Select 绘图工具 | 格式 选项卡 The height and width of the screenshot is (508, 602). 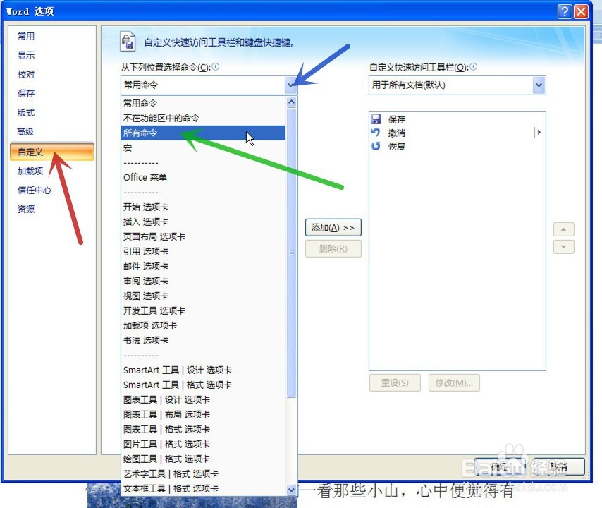pyautogui.click(x=203, y=459)
